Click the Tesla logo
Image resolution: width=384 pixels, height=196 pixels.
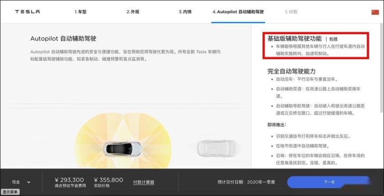point(27,12)
